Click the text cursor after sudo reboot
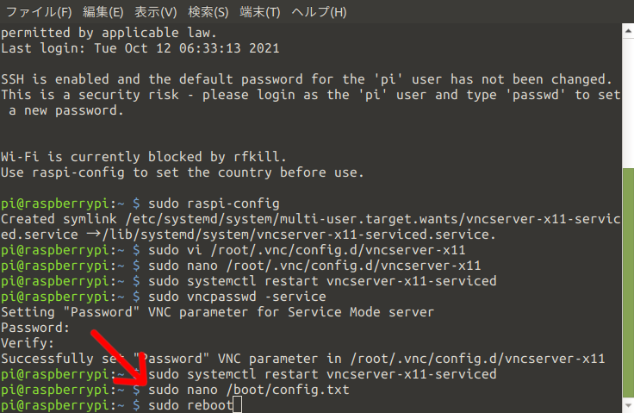This screenshot has height=413, width=634. pos(238,405)
